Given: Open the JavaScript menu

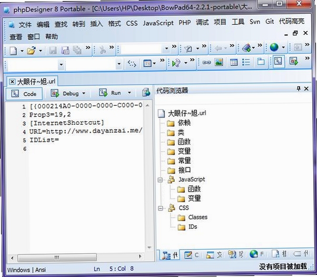Looking at the screenshot, I should 158,23.
